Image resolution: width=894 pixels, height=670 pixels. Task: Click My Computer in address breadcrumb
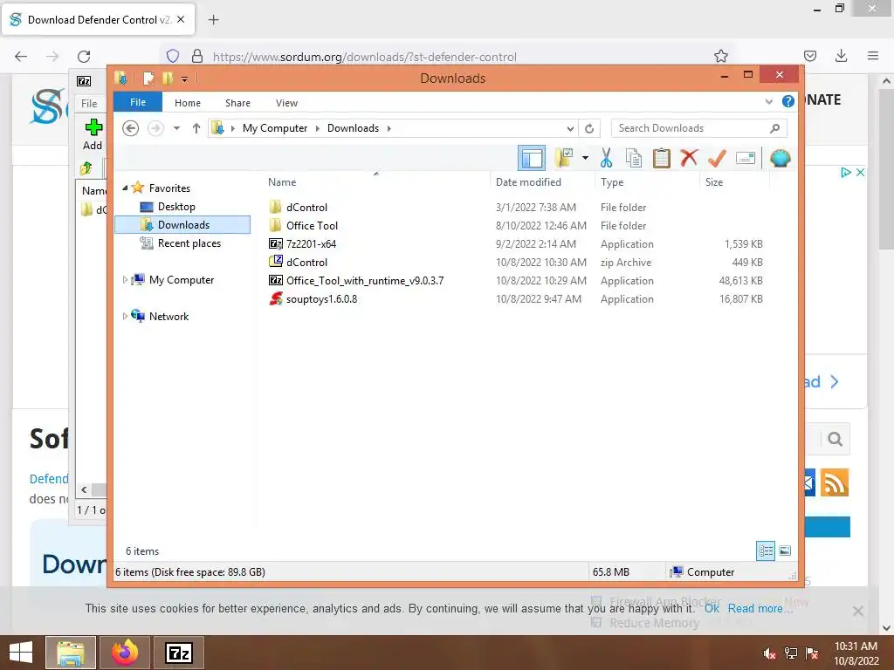pos(275,128)
